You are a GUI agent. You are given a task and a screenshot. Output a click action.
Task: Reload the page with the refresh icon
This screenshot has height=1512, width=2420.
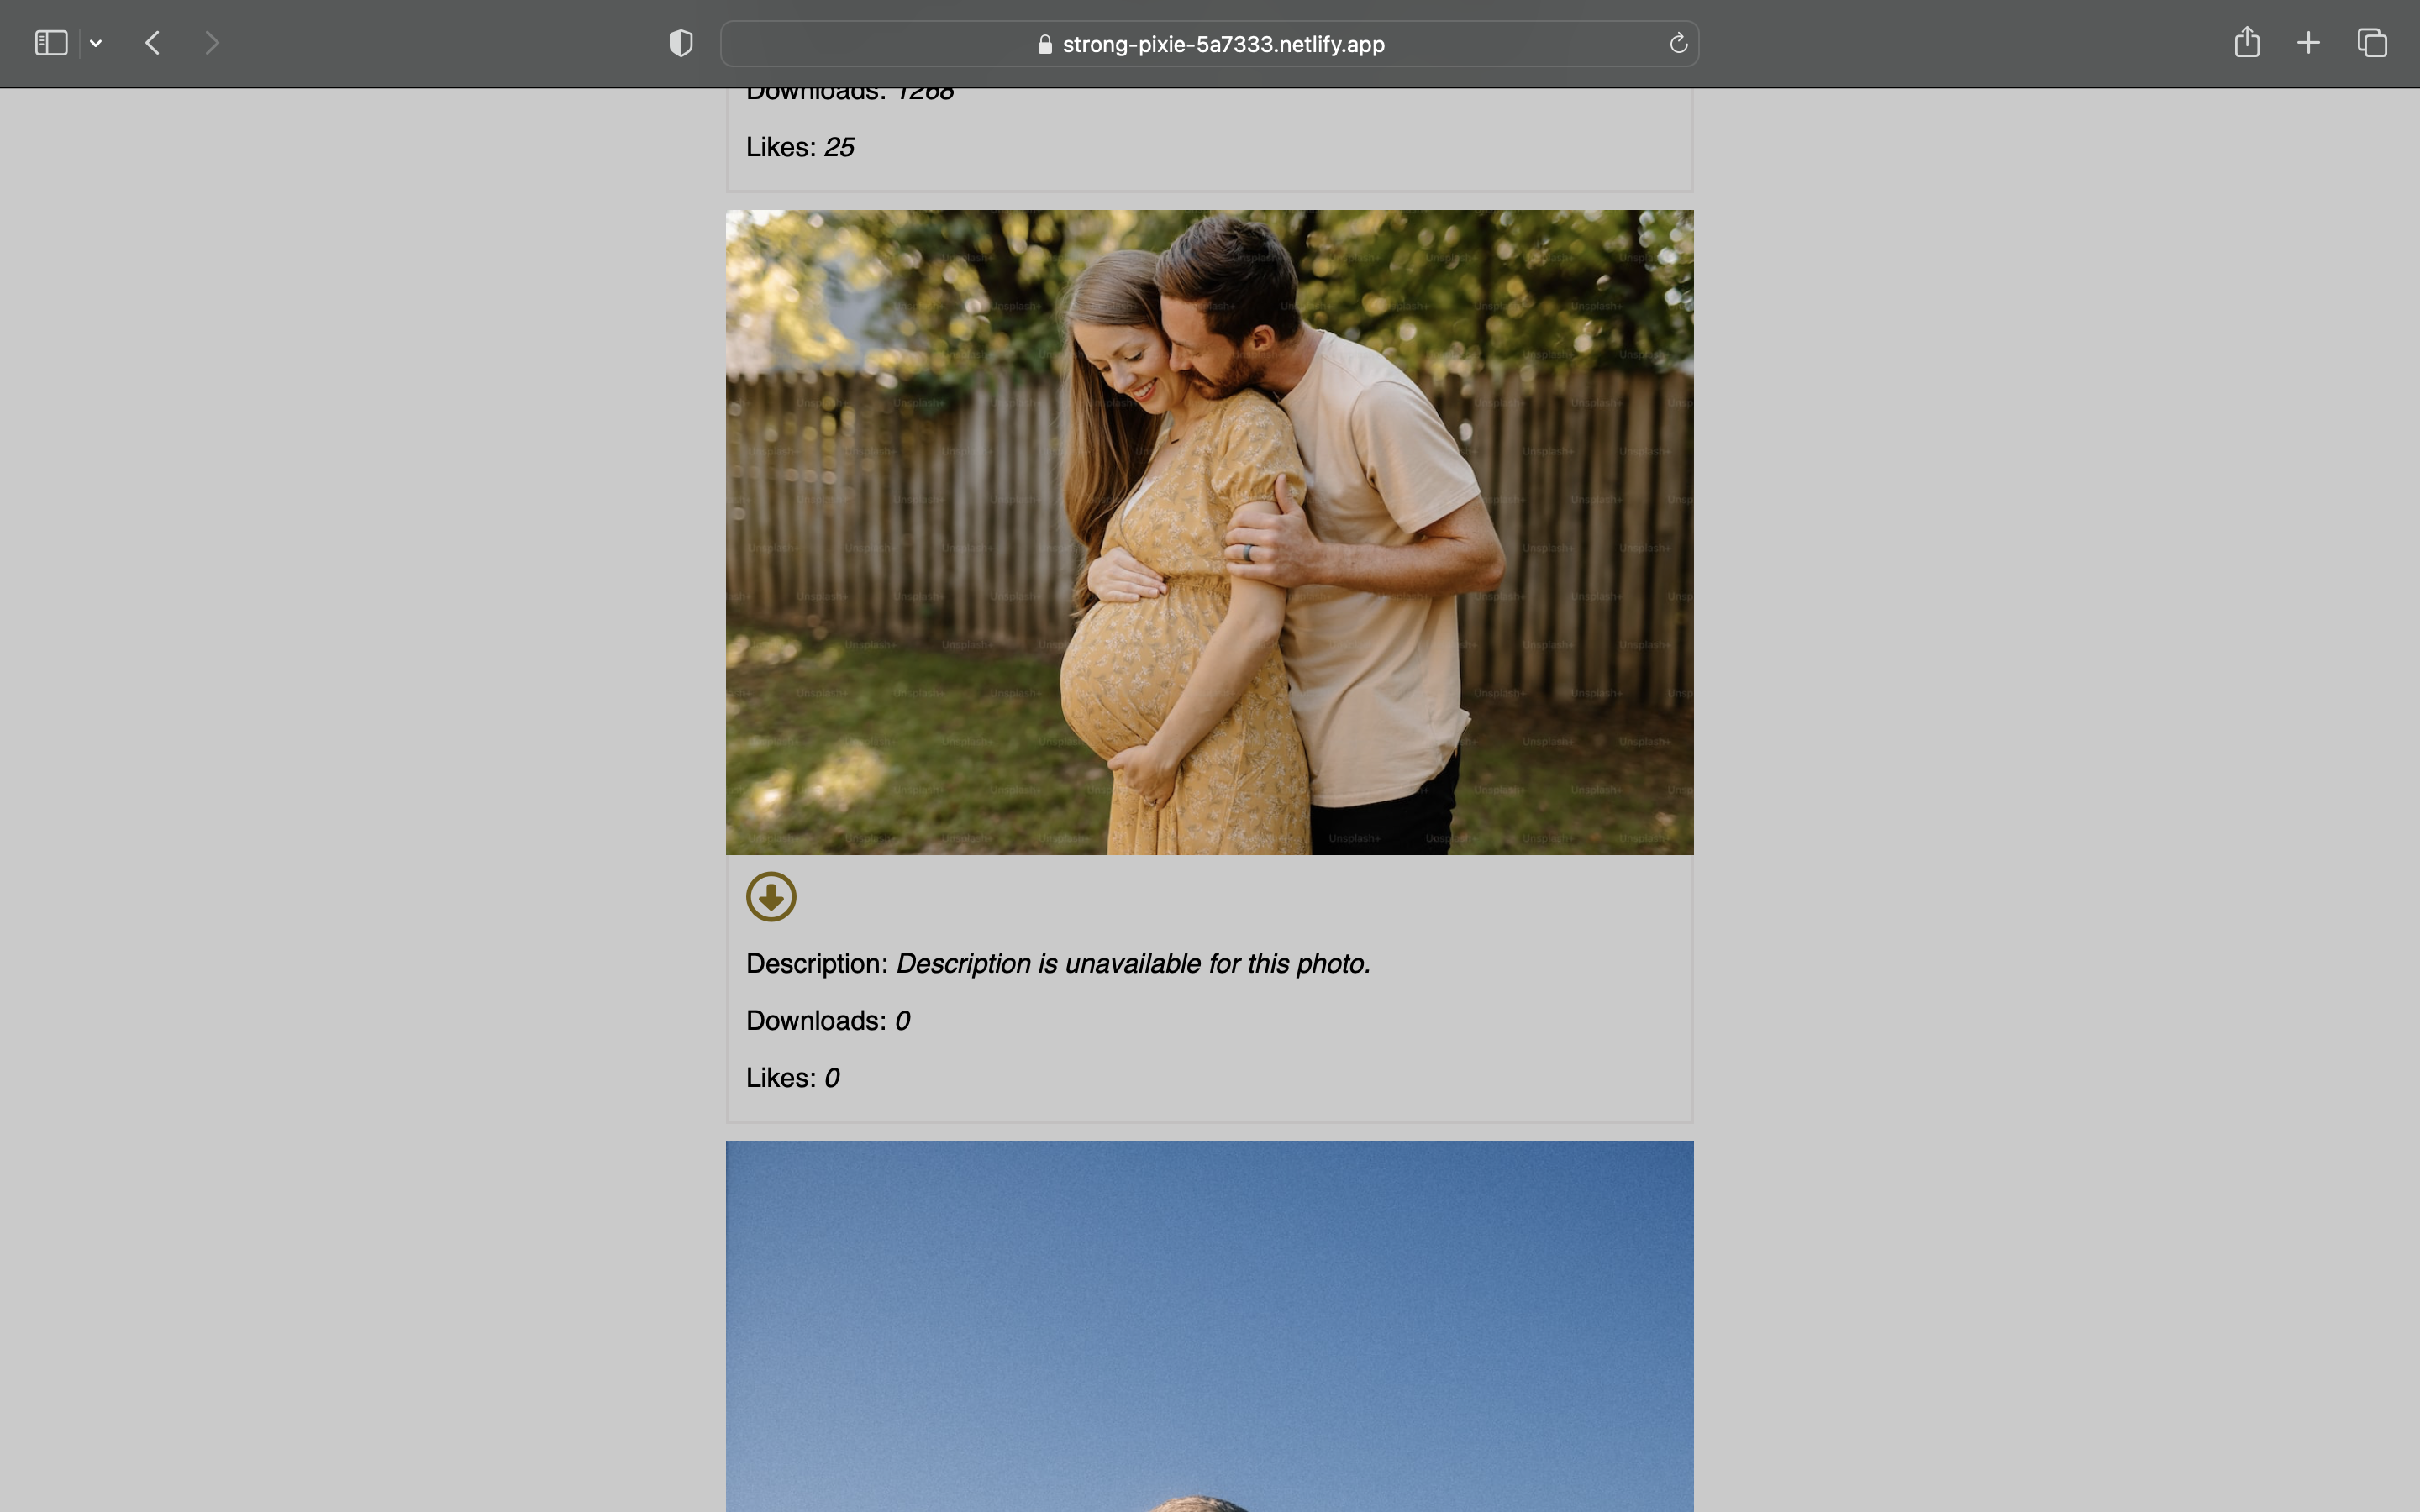pyautogui.click(x=1678, y=43)
